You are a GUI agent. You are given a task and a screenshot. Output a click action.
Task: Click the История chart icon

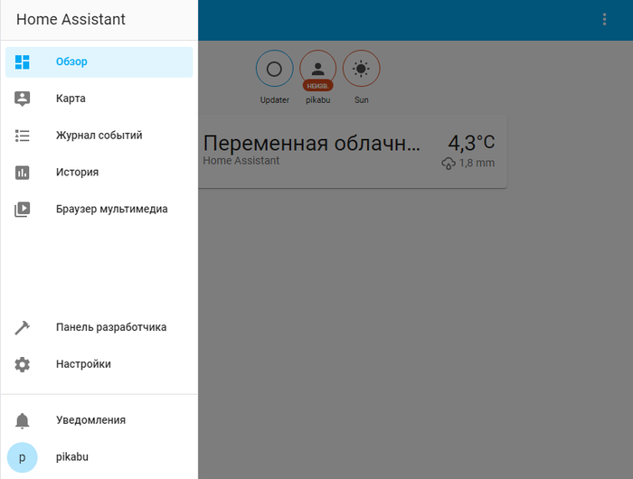click(x=23, y=173)
